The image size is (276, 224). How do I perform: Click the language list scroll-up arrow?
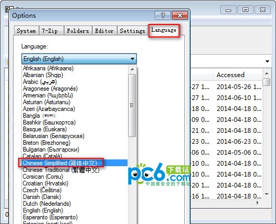(x=132, y=69)
